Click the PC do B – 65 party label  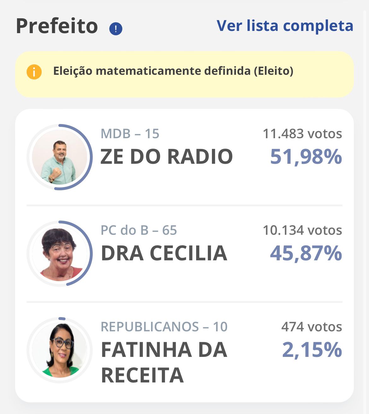(x=139, y=230)
